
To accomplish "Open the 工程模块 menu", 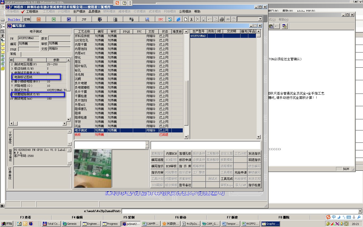I will (x=32, y=12).
